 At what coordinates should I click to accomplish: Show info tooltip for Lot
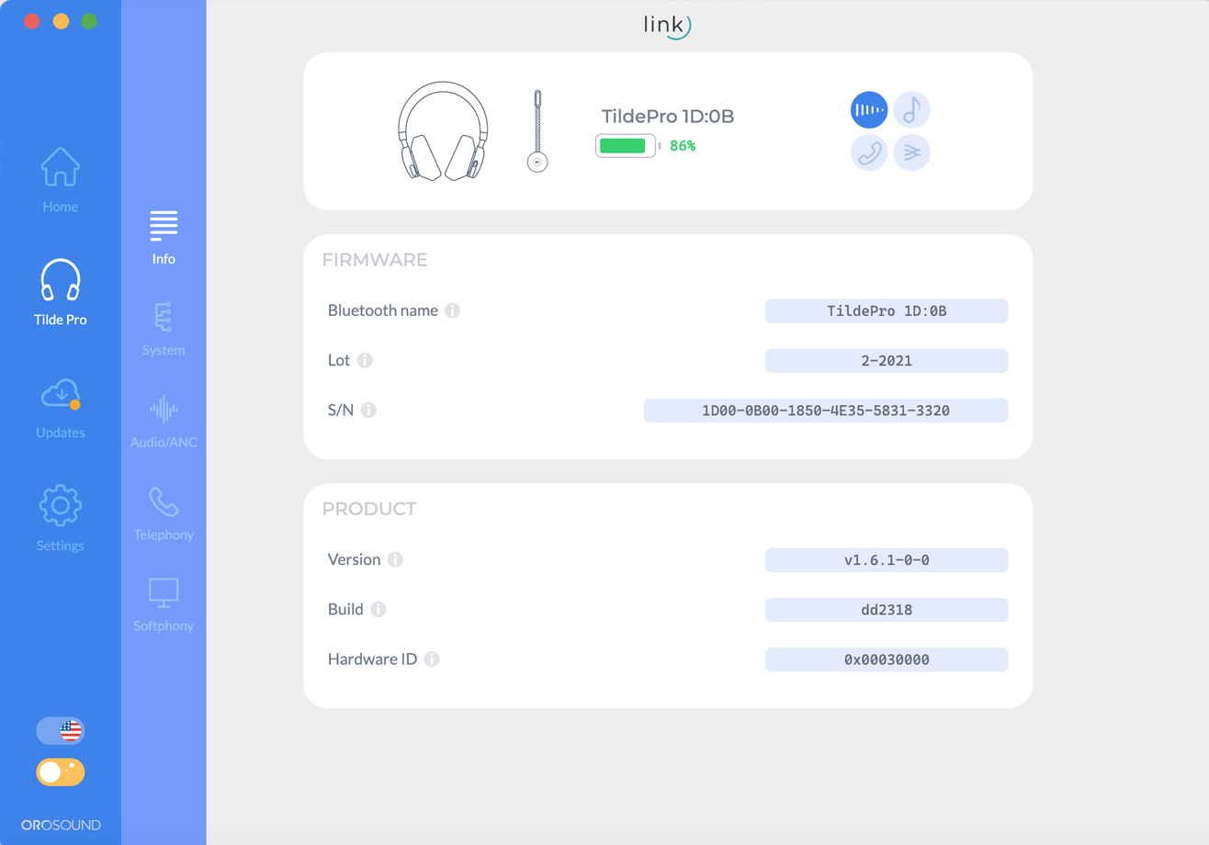click(365, 360)
